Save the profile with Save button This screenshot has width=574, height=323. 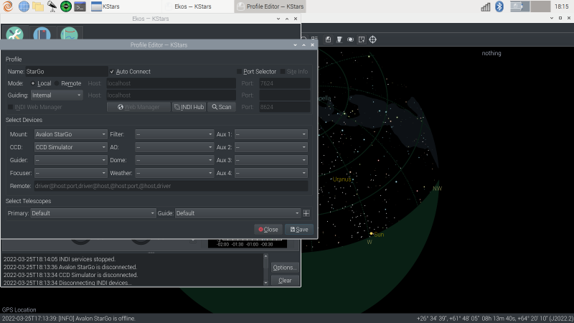point(299,230)
